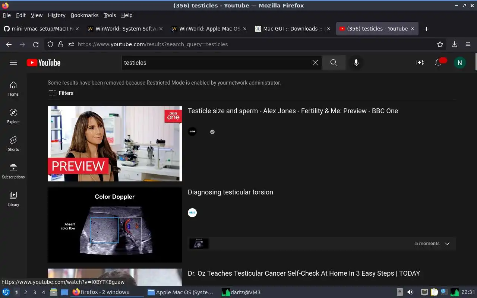Go to Home in YouTube sidebar
This screenshot has height=298, width=477.
click(x=13, y=89)
